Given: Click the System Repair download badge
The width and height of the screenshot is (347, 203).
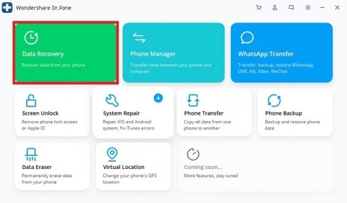Looking at the screenshot, I should (158, 98).
